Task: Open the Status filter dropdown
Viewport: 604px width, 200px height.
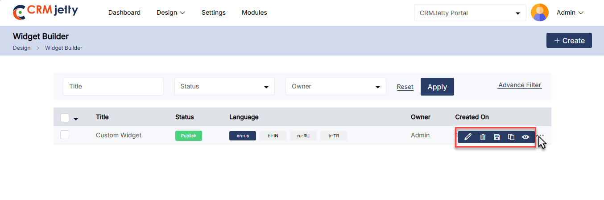Action: tap(224, 87)
